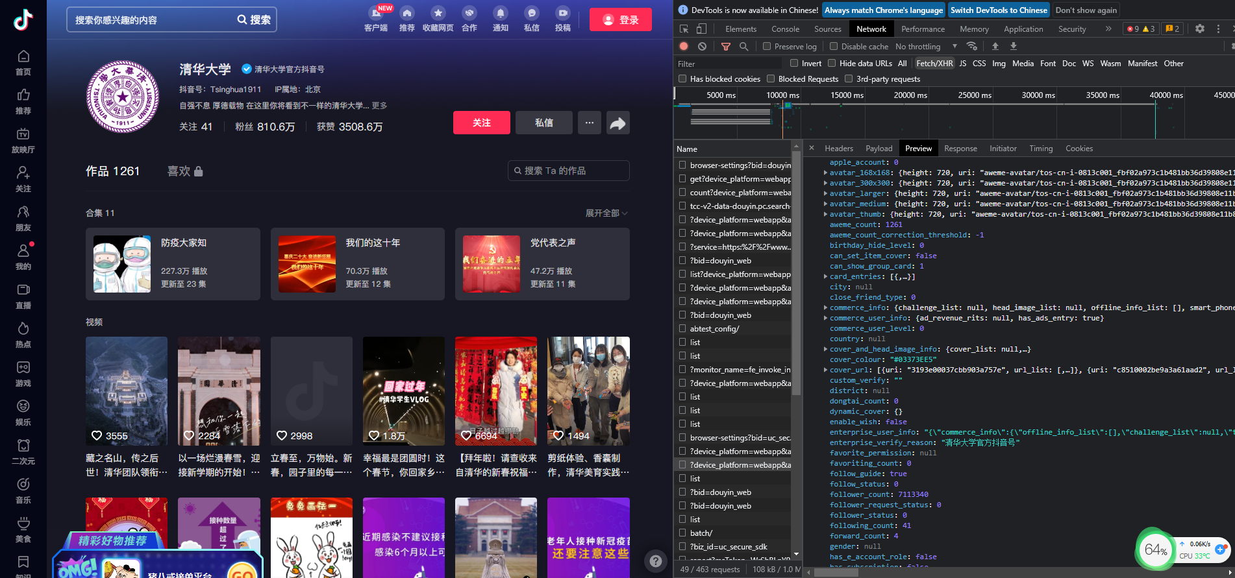
Task: Click Switch DevTools to Chinese
Action: pyautogui.click(x=999, y=10)
